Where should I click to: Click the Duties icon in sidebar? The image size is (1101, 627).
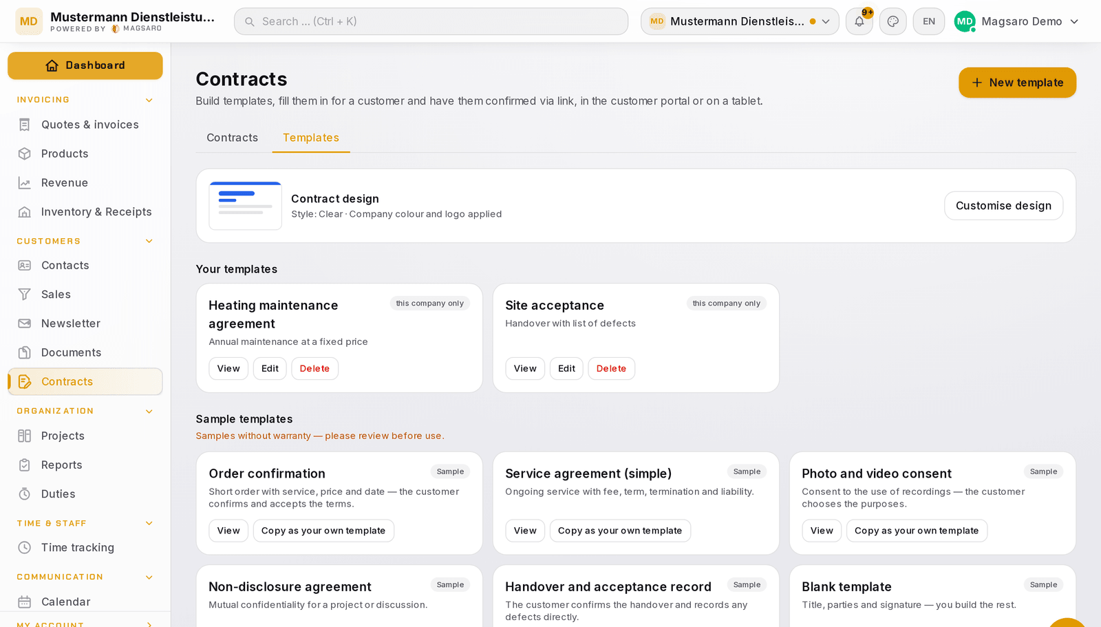point(25,494)
